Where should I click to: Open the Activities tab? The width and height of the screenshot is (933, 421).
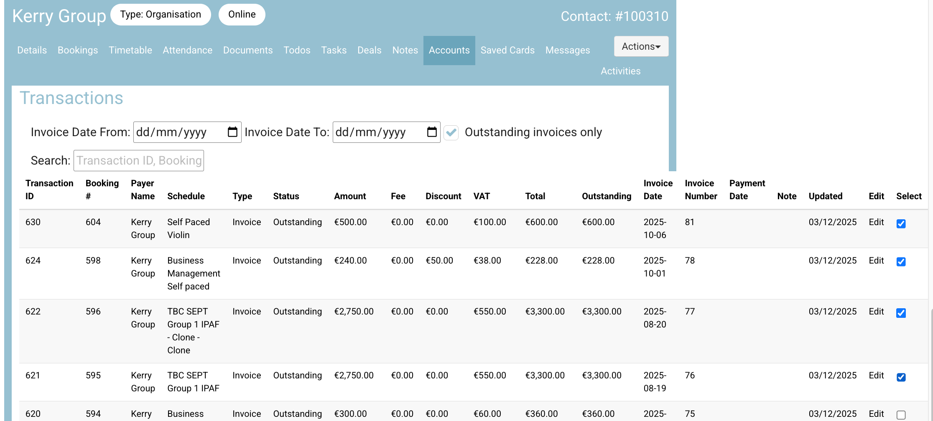[x=621, y=71]
